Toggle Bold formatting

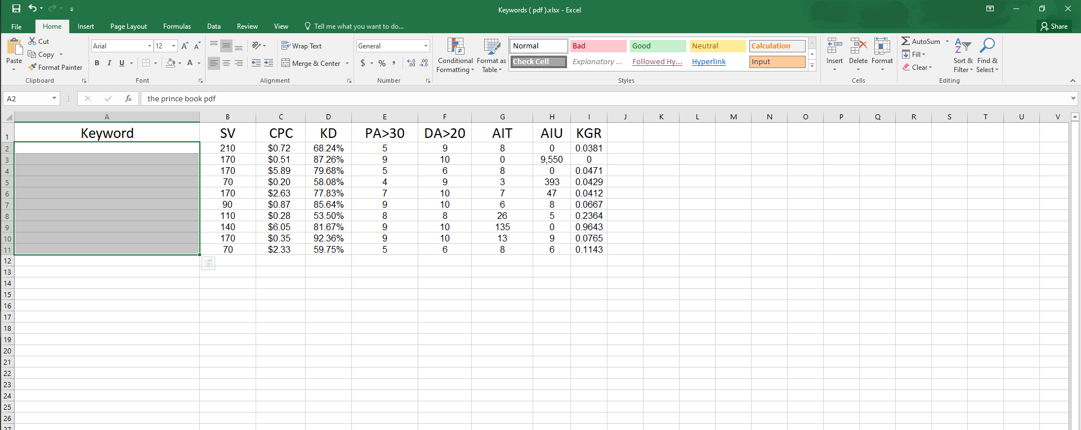[x=97, y=63]
